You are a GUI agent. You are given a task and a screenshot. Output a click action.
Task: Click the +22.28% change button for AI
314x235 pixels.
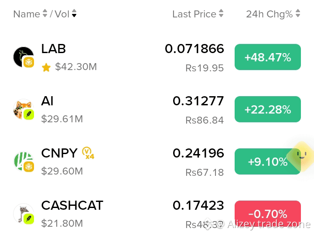point(267,109)
